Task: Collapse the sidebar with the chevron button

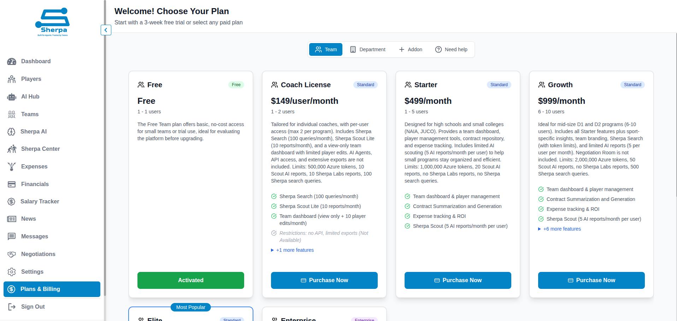Action: 106,30
